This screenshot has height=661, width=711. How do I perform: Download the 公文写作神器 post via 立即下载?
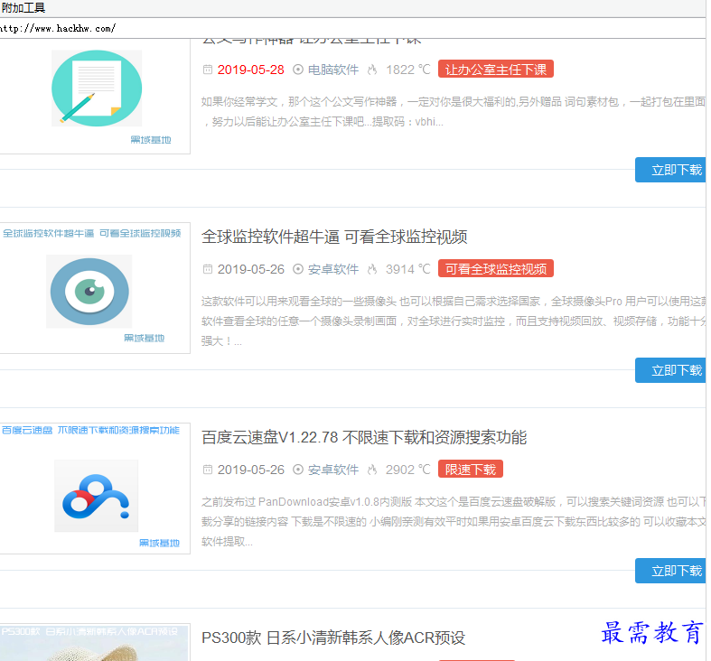click(671, 170)
